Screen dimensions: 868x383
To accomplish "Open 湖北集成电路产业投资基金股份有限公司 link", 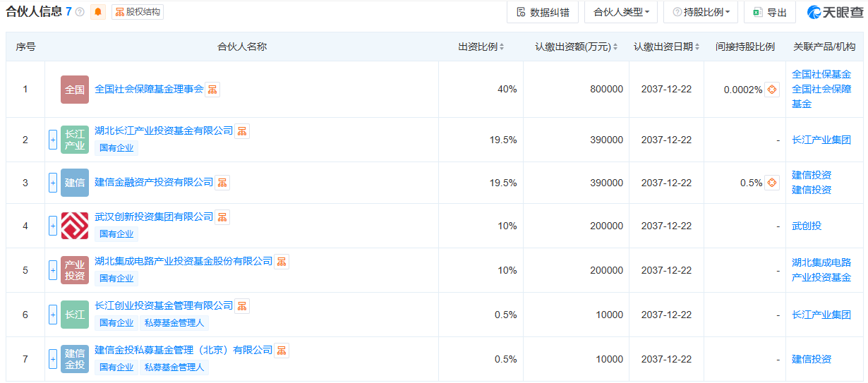I will click(183, 261).
